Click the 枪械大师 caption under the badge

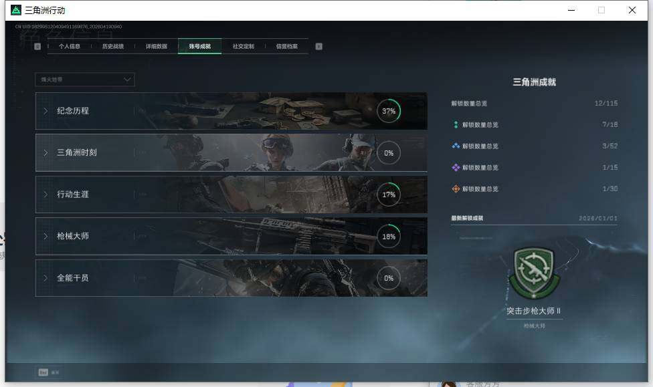[x=535, y=326]
